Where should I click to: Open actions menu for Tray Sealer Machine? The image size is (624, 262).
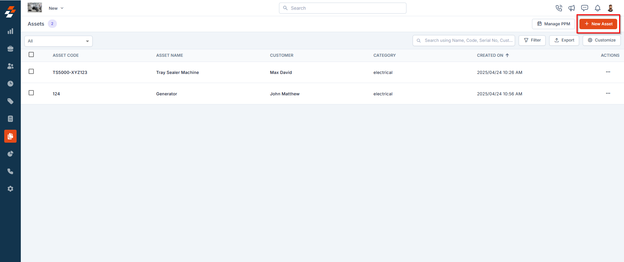pyautogui.click(x=608, y=72)
